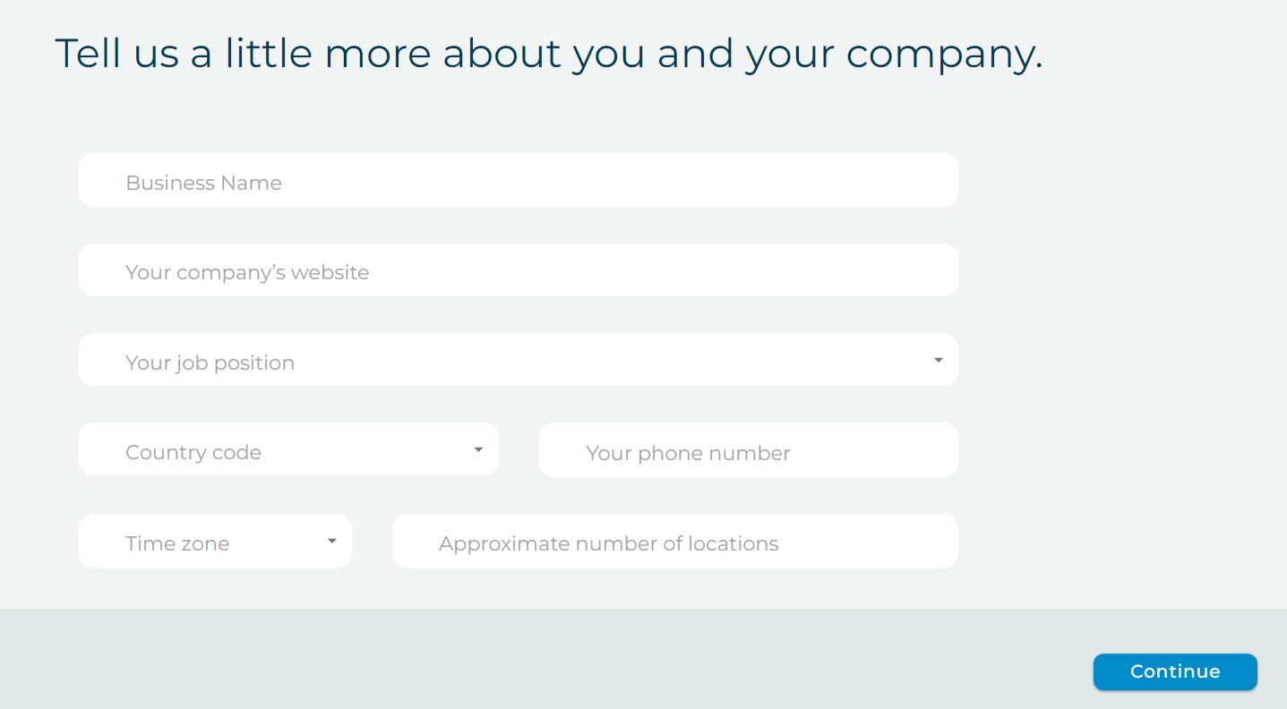Click the Business Name input field
The width and height of the screenshot is (1287, 709).
(x=519, y=181)
